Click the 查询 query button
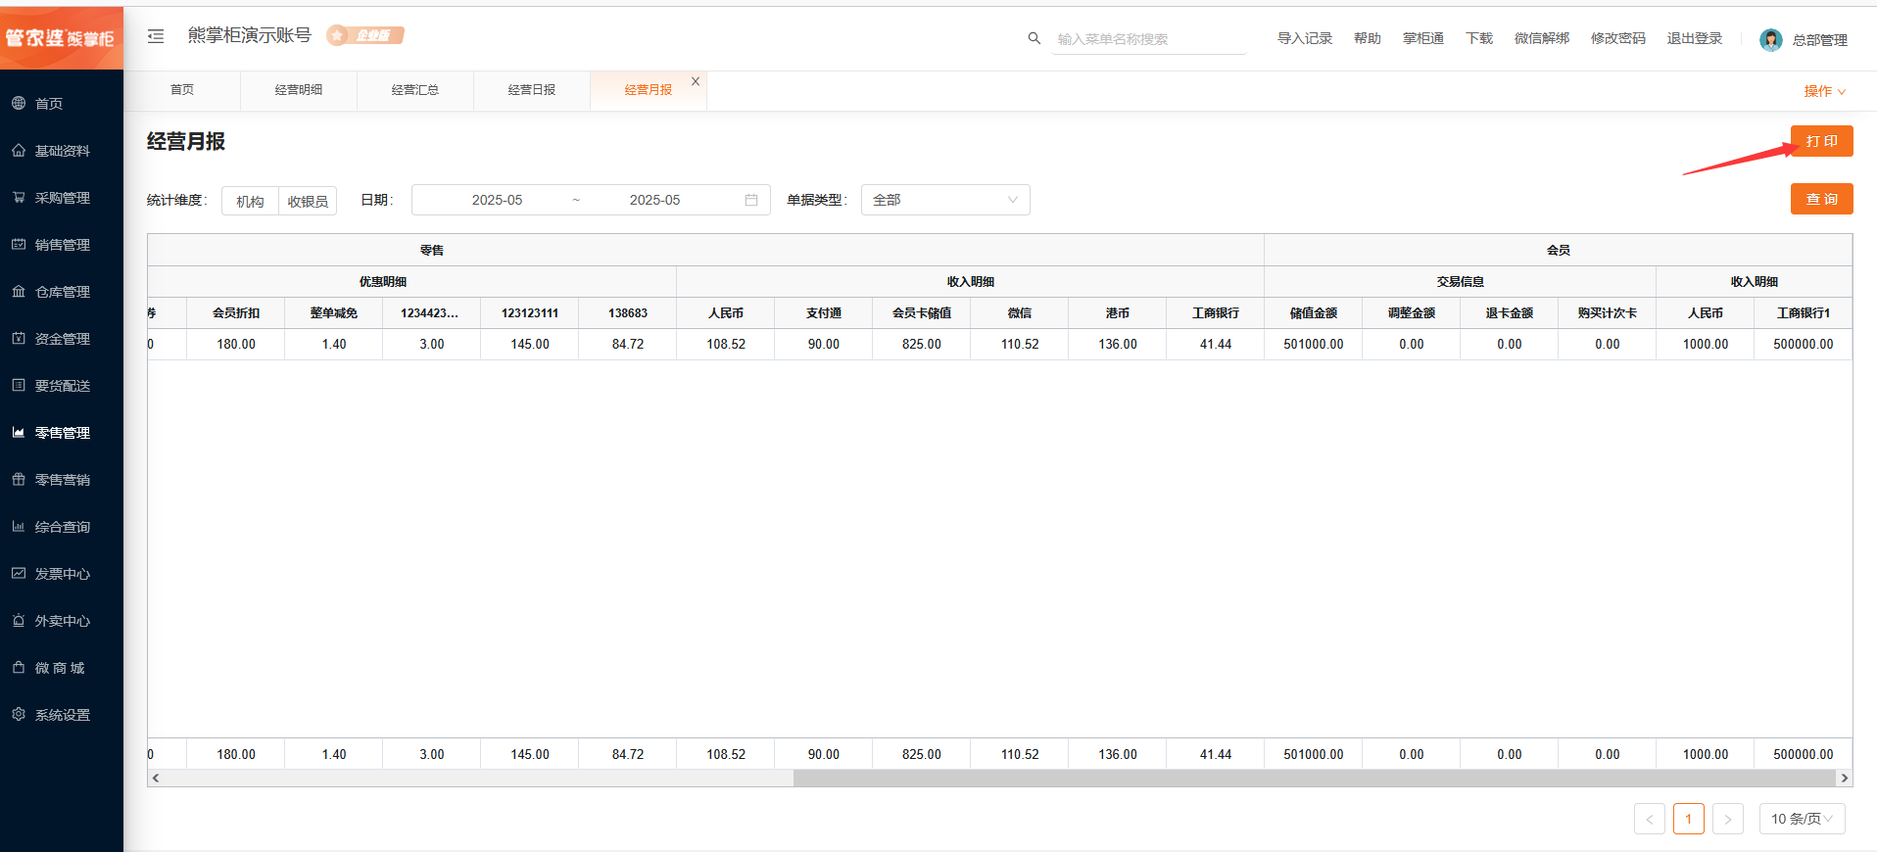 pos(1821,199)
